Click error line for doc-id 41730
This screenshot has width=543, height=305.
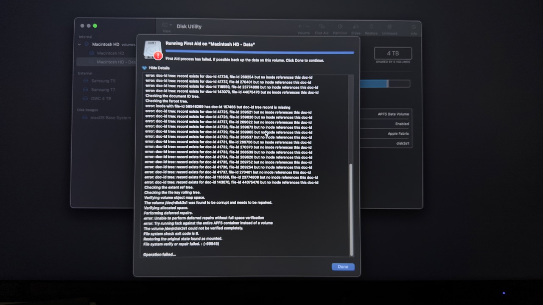click(x=229, y=137)
